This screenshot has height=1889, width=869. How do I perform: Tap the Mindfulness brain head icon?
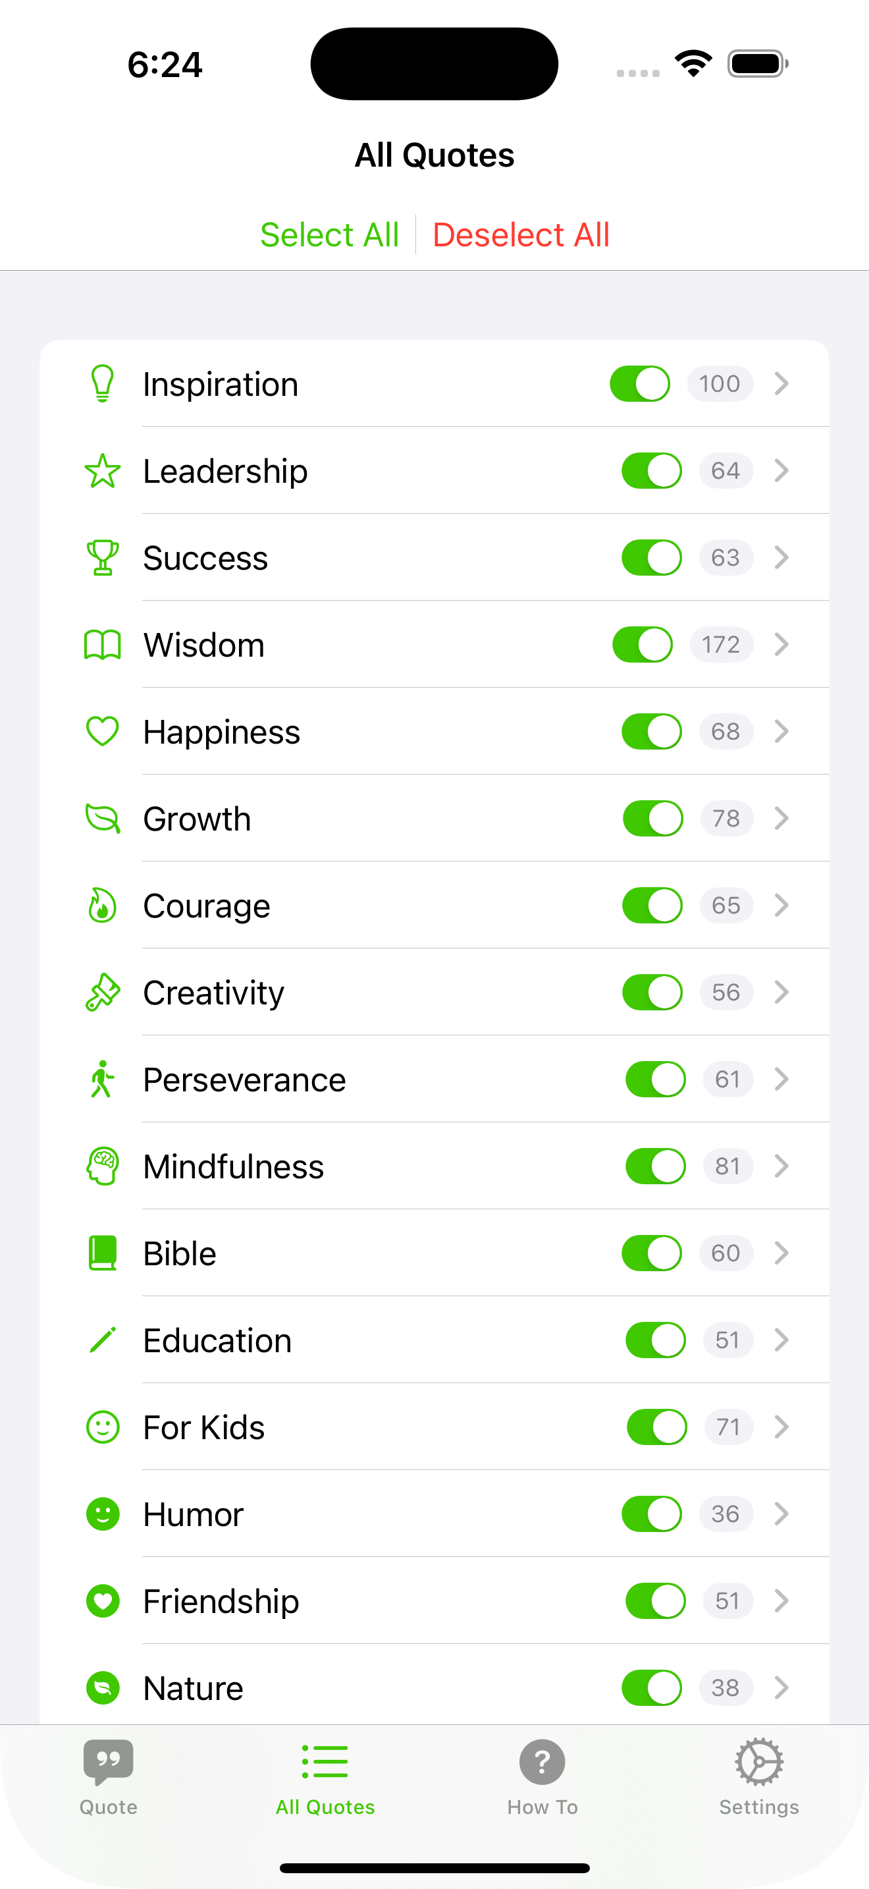103,1166
